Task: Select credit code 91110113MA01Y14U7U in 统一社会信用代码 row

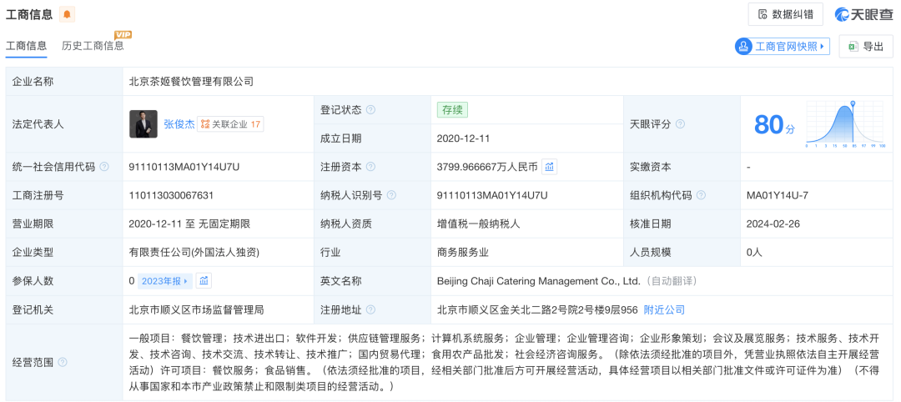Action: tap(184, 167)
